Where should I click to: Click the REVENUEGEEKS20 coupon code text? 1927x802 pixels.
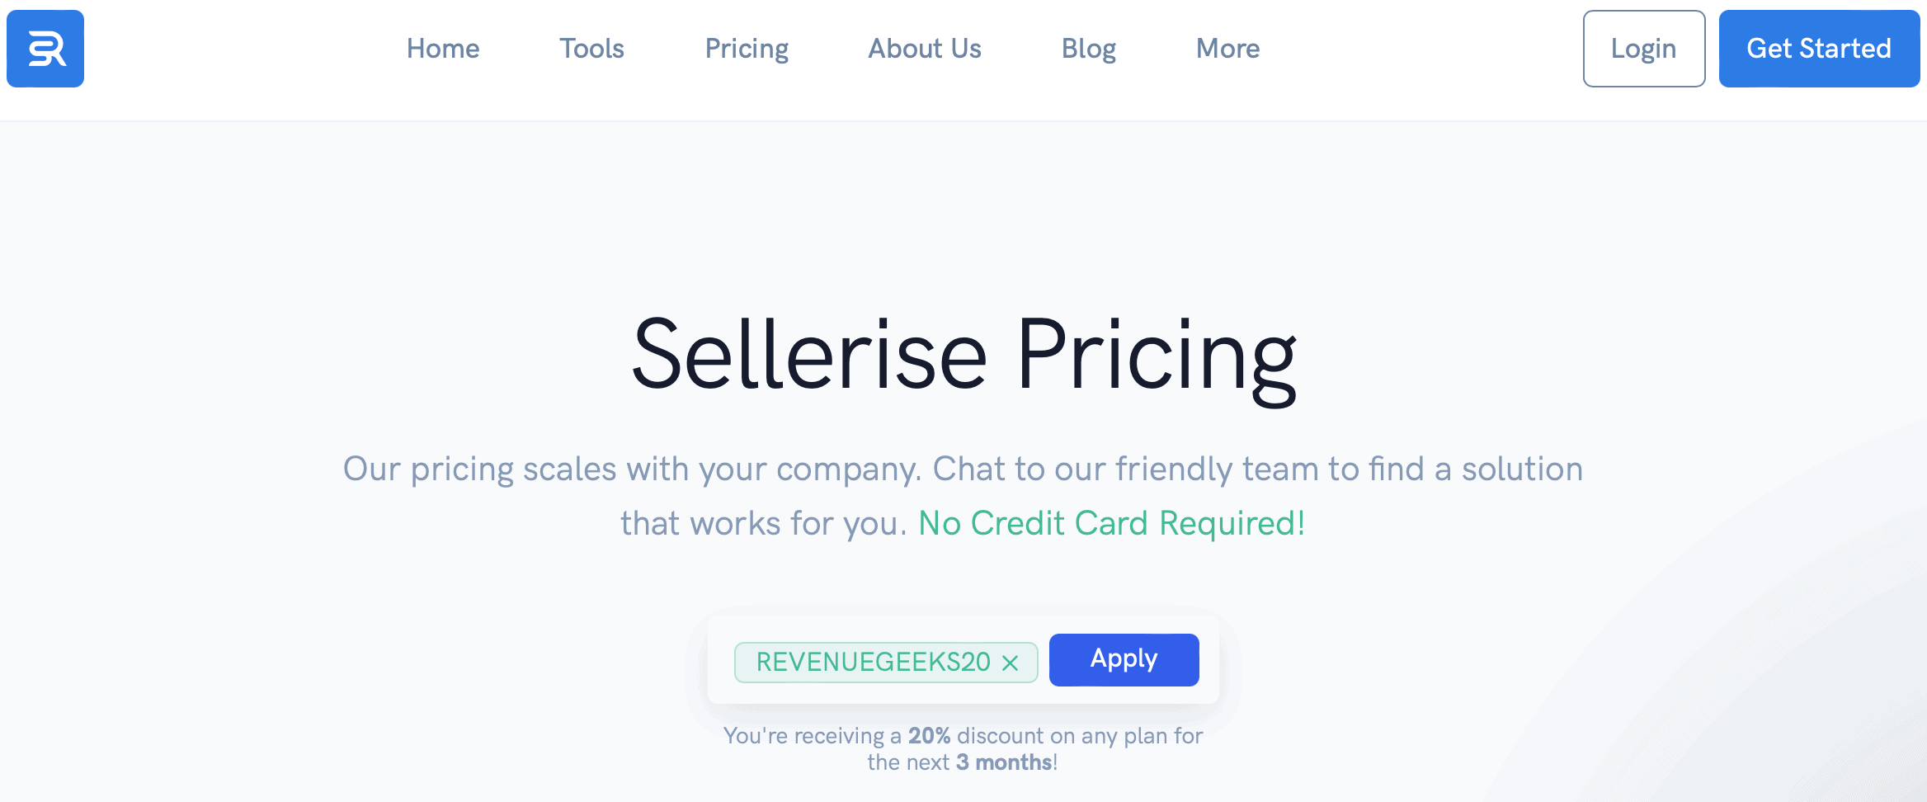coord(873,662)
